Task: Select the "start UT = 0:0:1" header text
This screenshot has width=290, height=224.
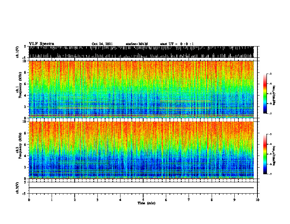Action: (x=177, y=44)
